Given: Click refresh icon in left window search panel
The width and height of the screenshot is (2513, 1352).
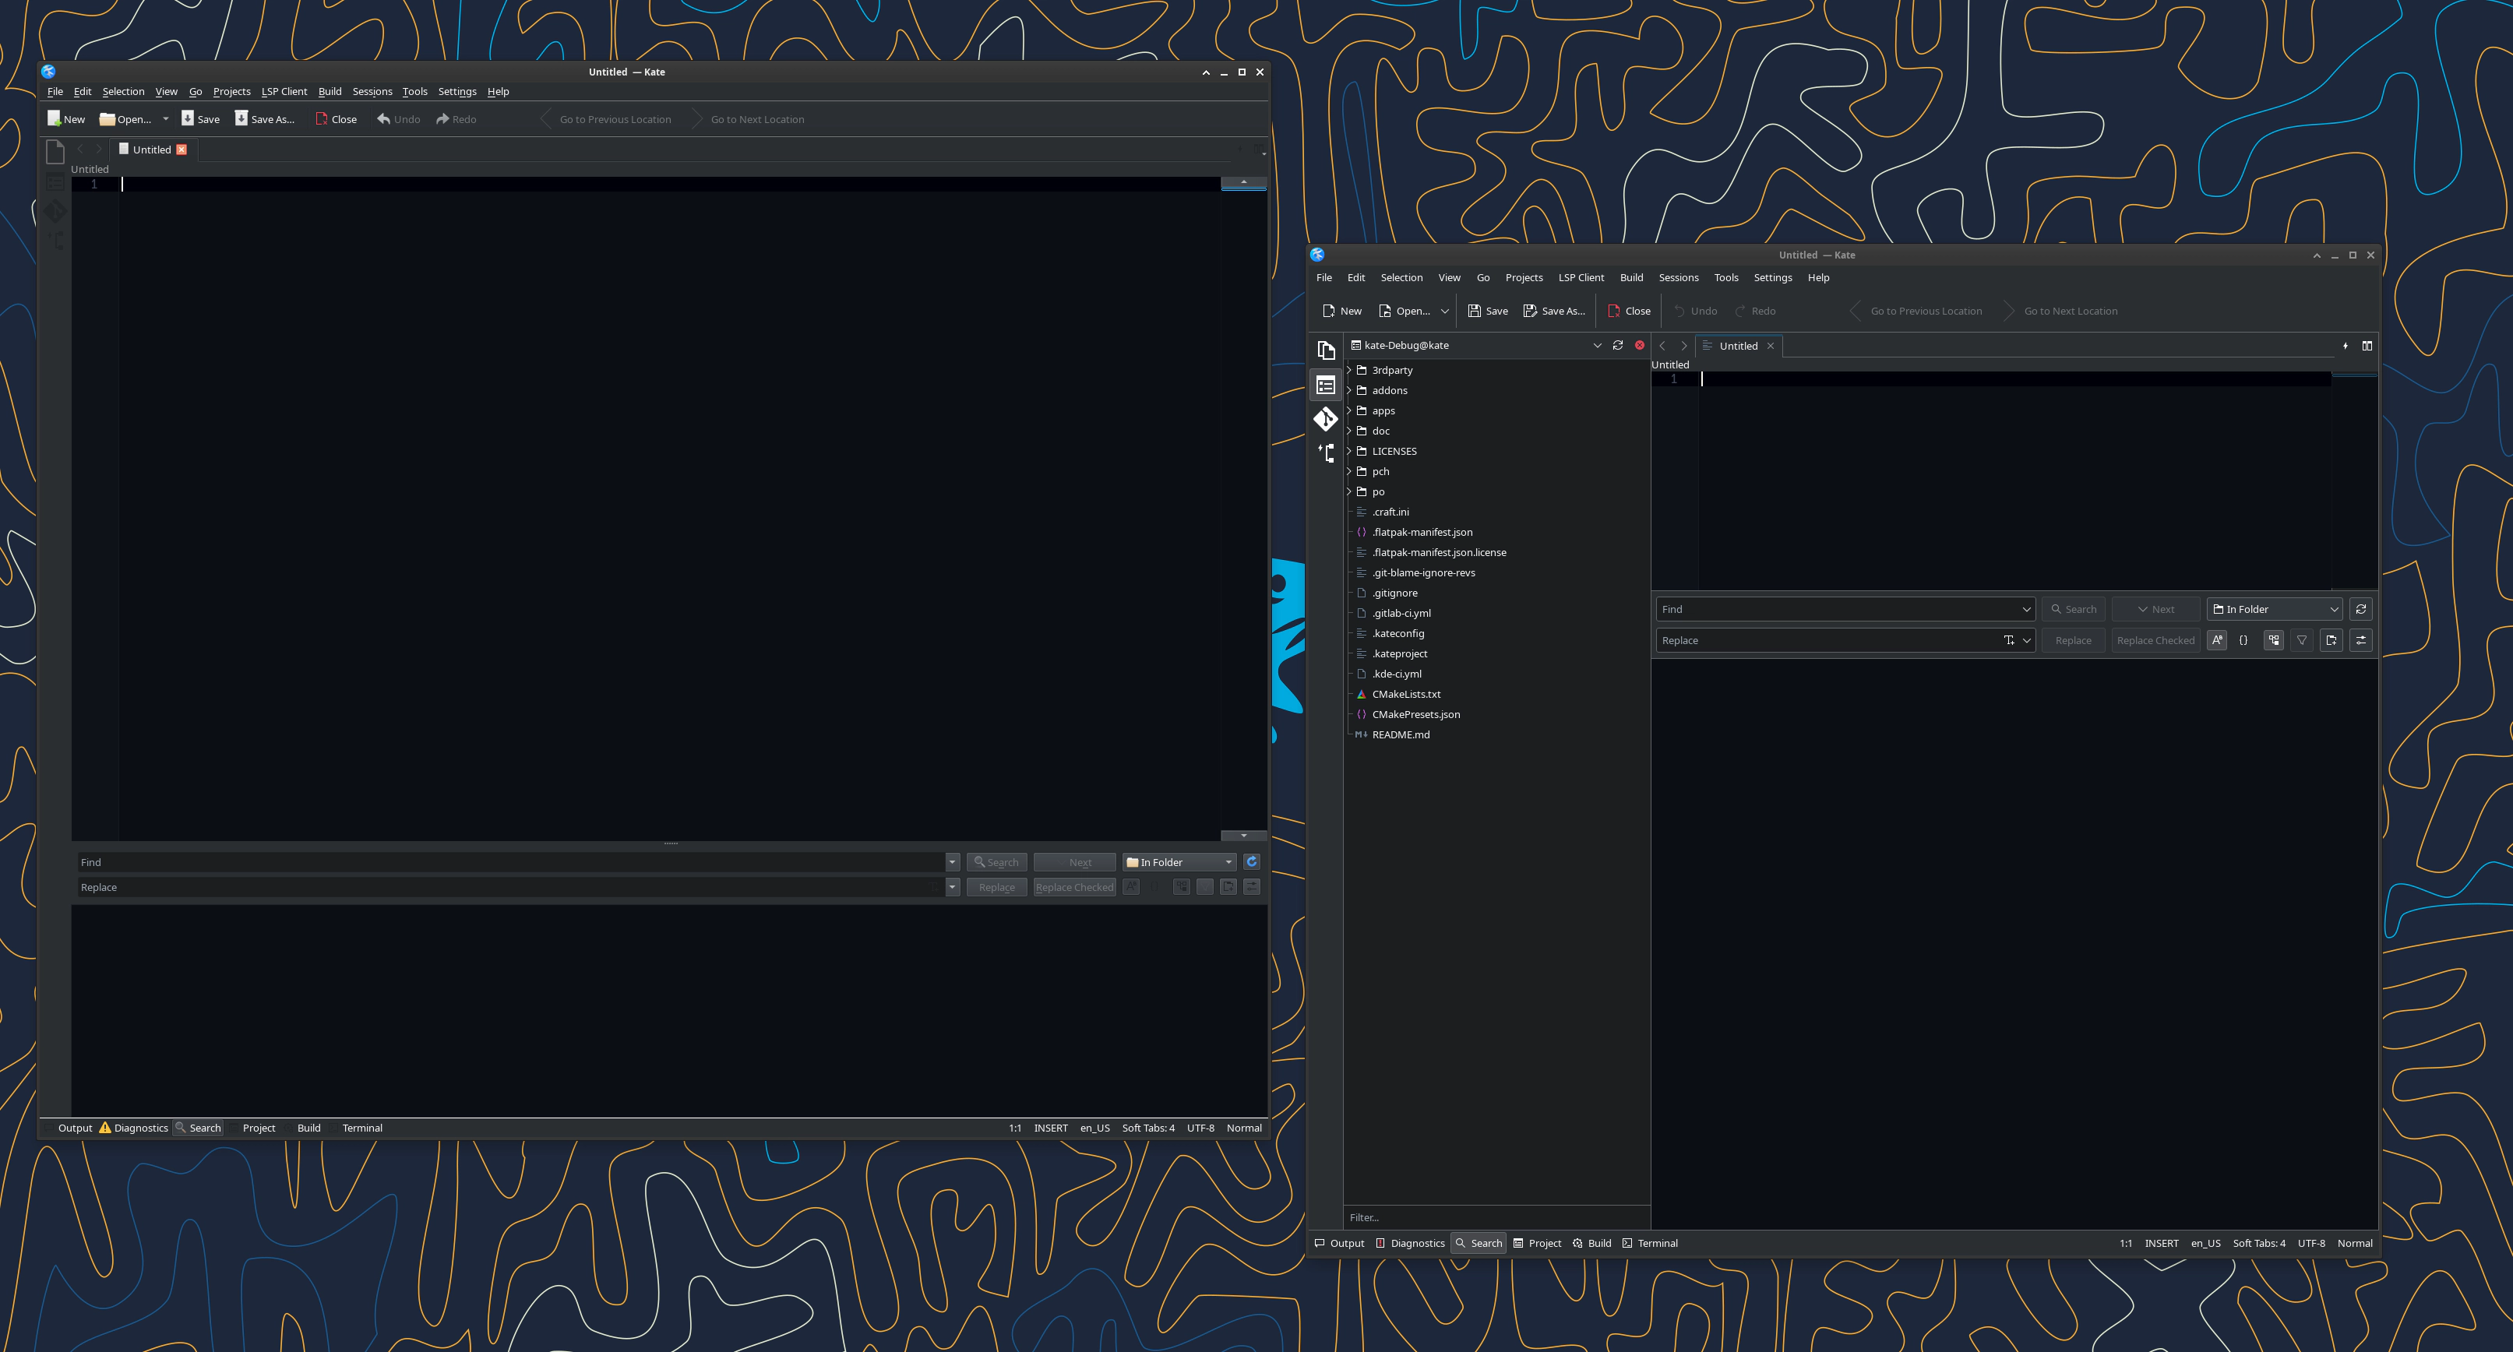Looking at the screenshot, I should click(x=1252, y=861).
